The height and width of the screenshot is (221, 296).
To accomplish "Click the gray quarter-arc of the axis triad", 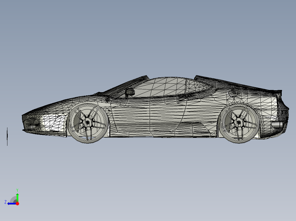I will (x=13, y=199).
